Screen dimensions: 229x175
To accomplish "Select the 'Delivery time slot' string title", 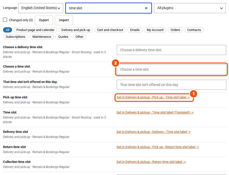I will [x=16, y=132].
